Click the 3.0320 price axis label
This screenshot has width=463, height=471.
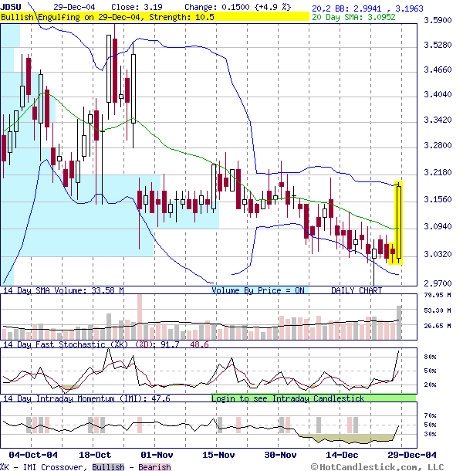coord(438,255)
